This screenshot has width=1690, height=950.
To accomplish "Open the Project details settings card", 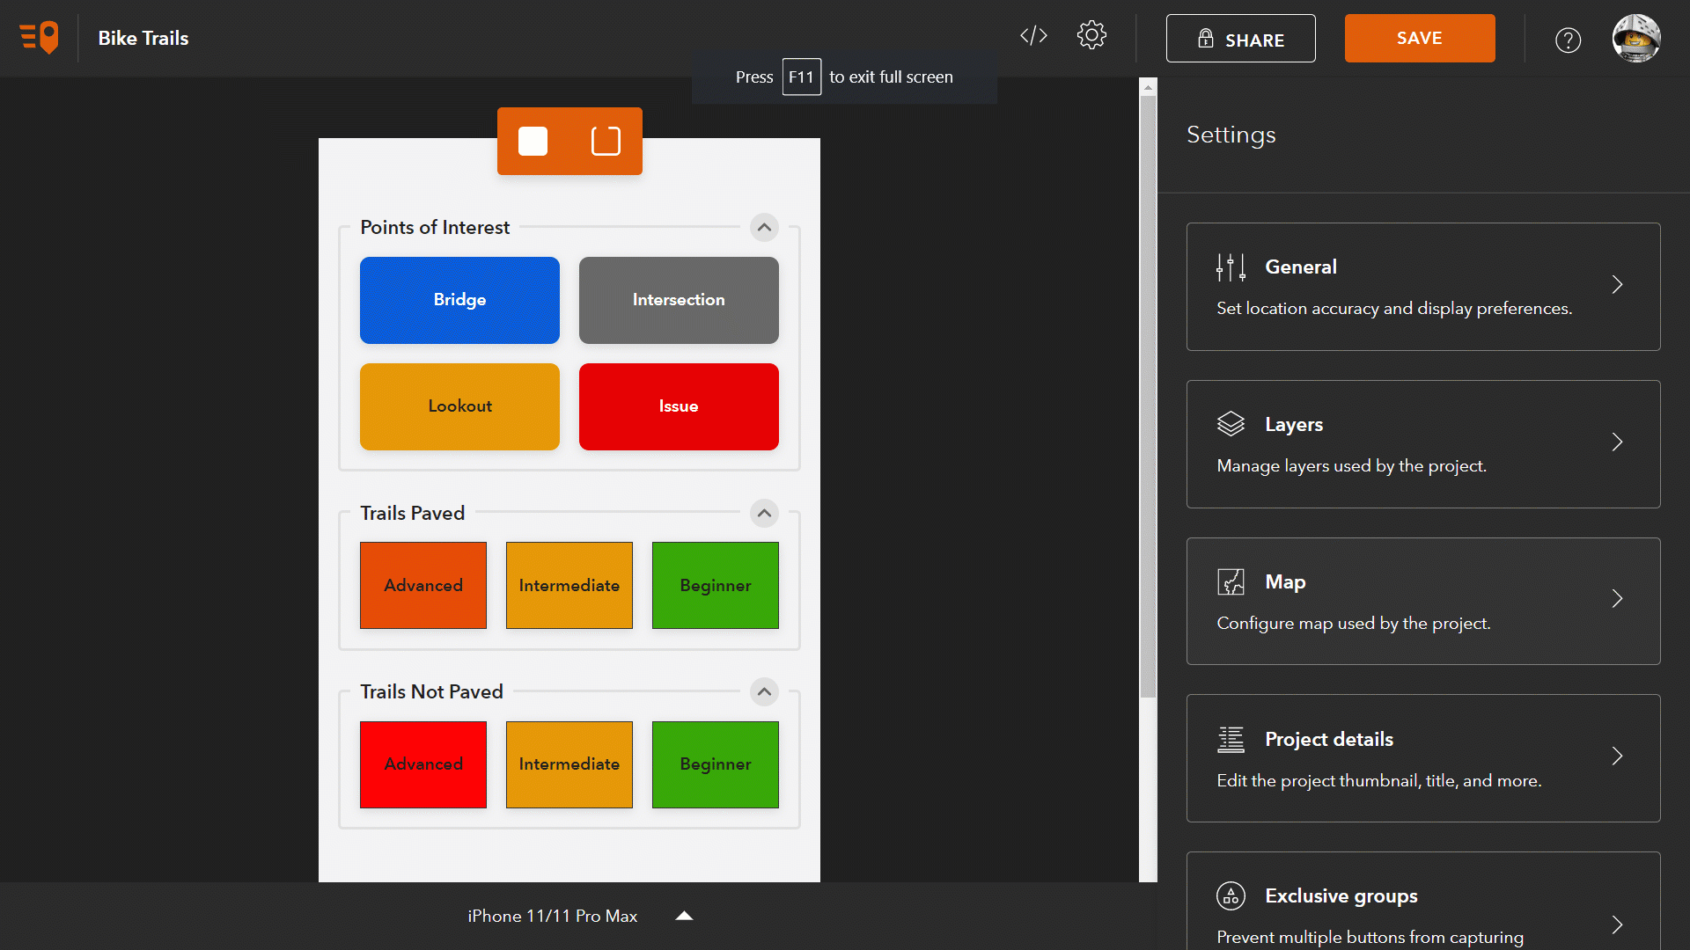I will [x=1423, y=758].
